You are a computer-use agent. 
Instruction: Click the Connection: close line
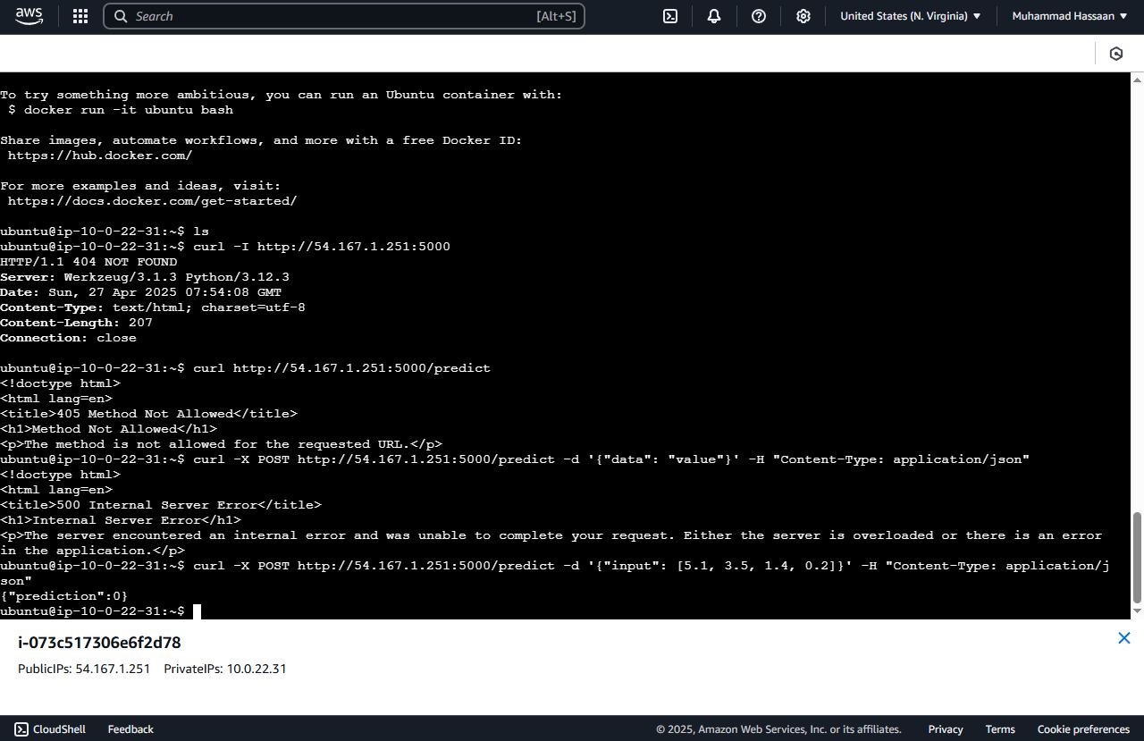click(68, 338)
